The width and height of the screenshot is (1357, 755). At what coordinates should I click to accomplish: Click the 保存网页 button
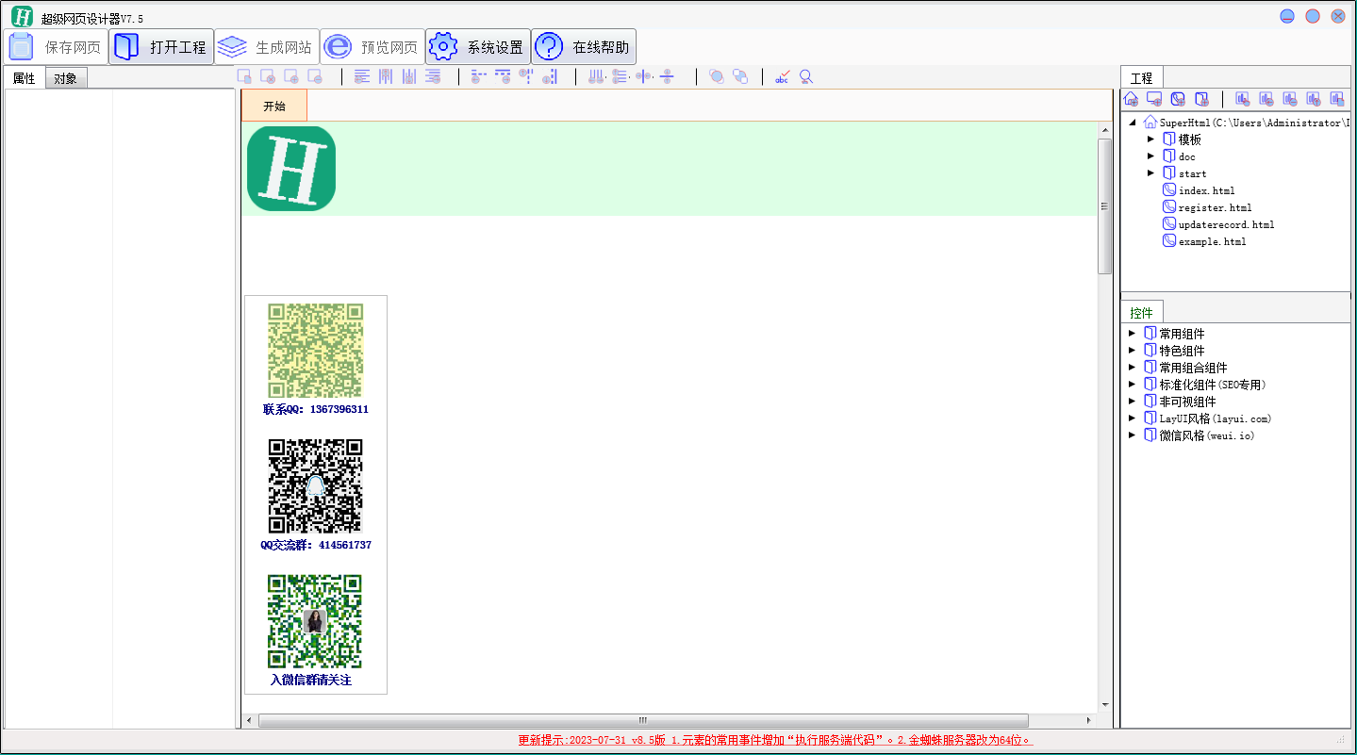pyautogui.click(x=56, y=46)
